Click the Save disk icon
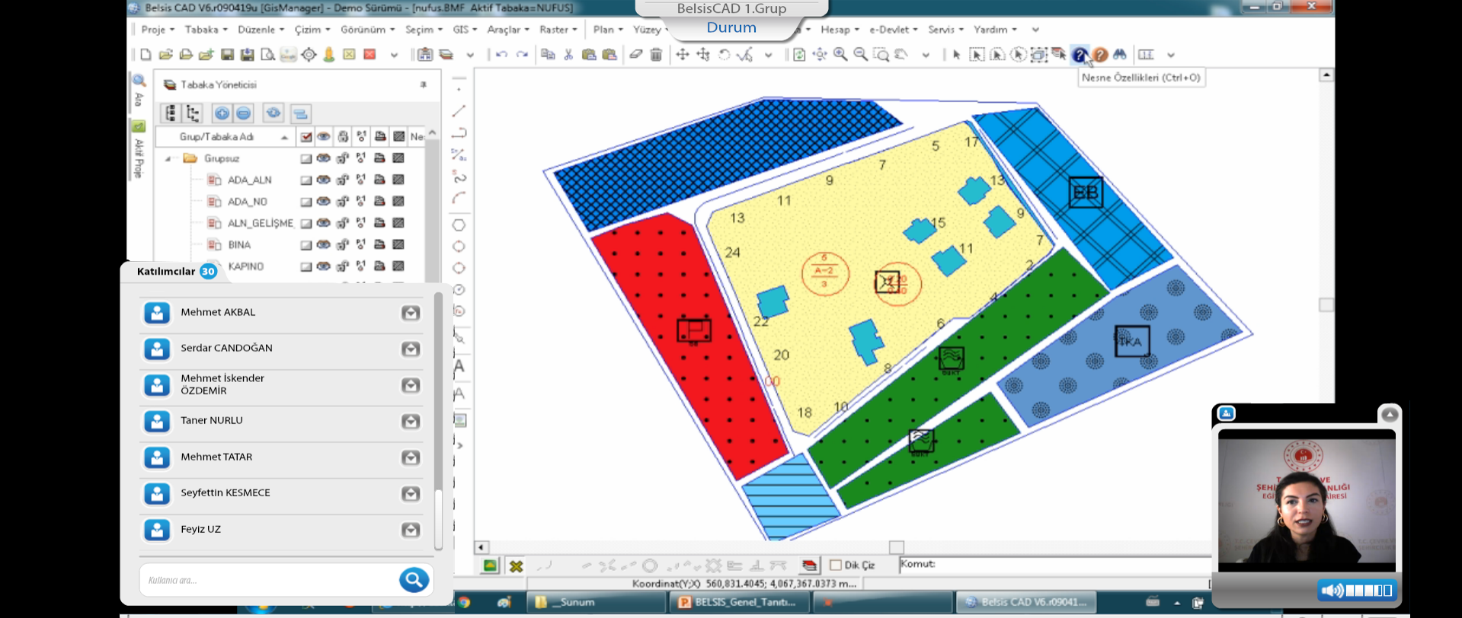Screen dimensions: 1462x618 [x=227, y=55]
